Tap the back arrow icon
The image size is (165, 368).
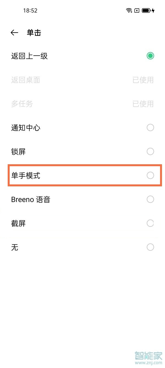14,33
